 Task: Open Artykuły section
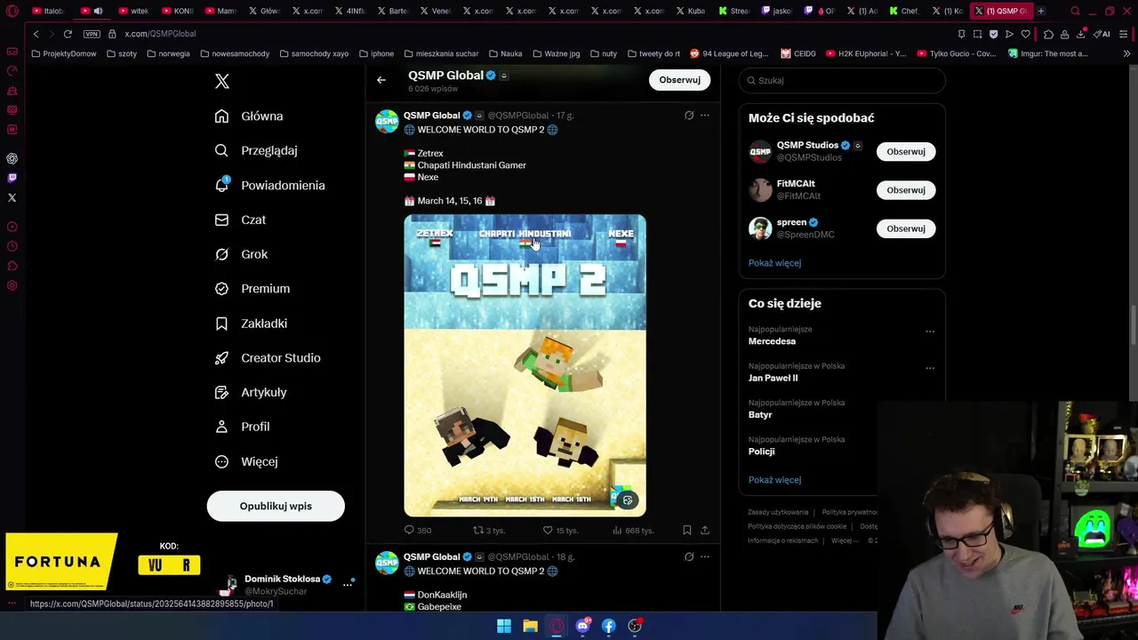click(x=252, y=392)
